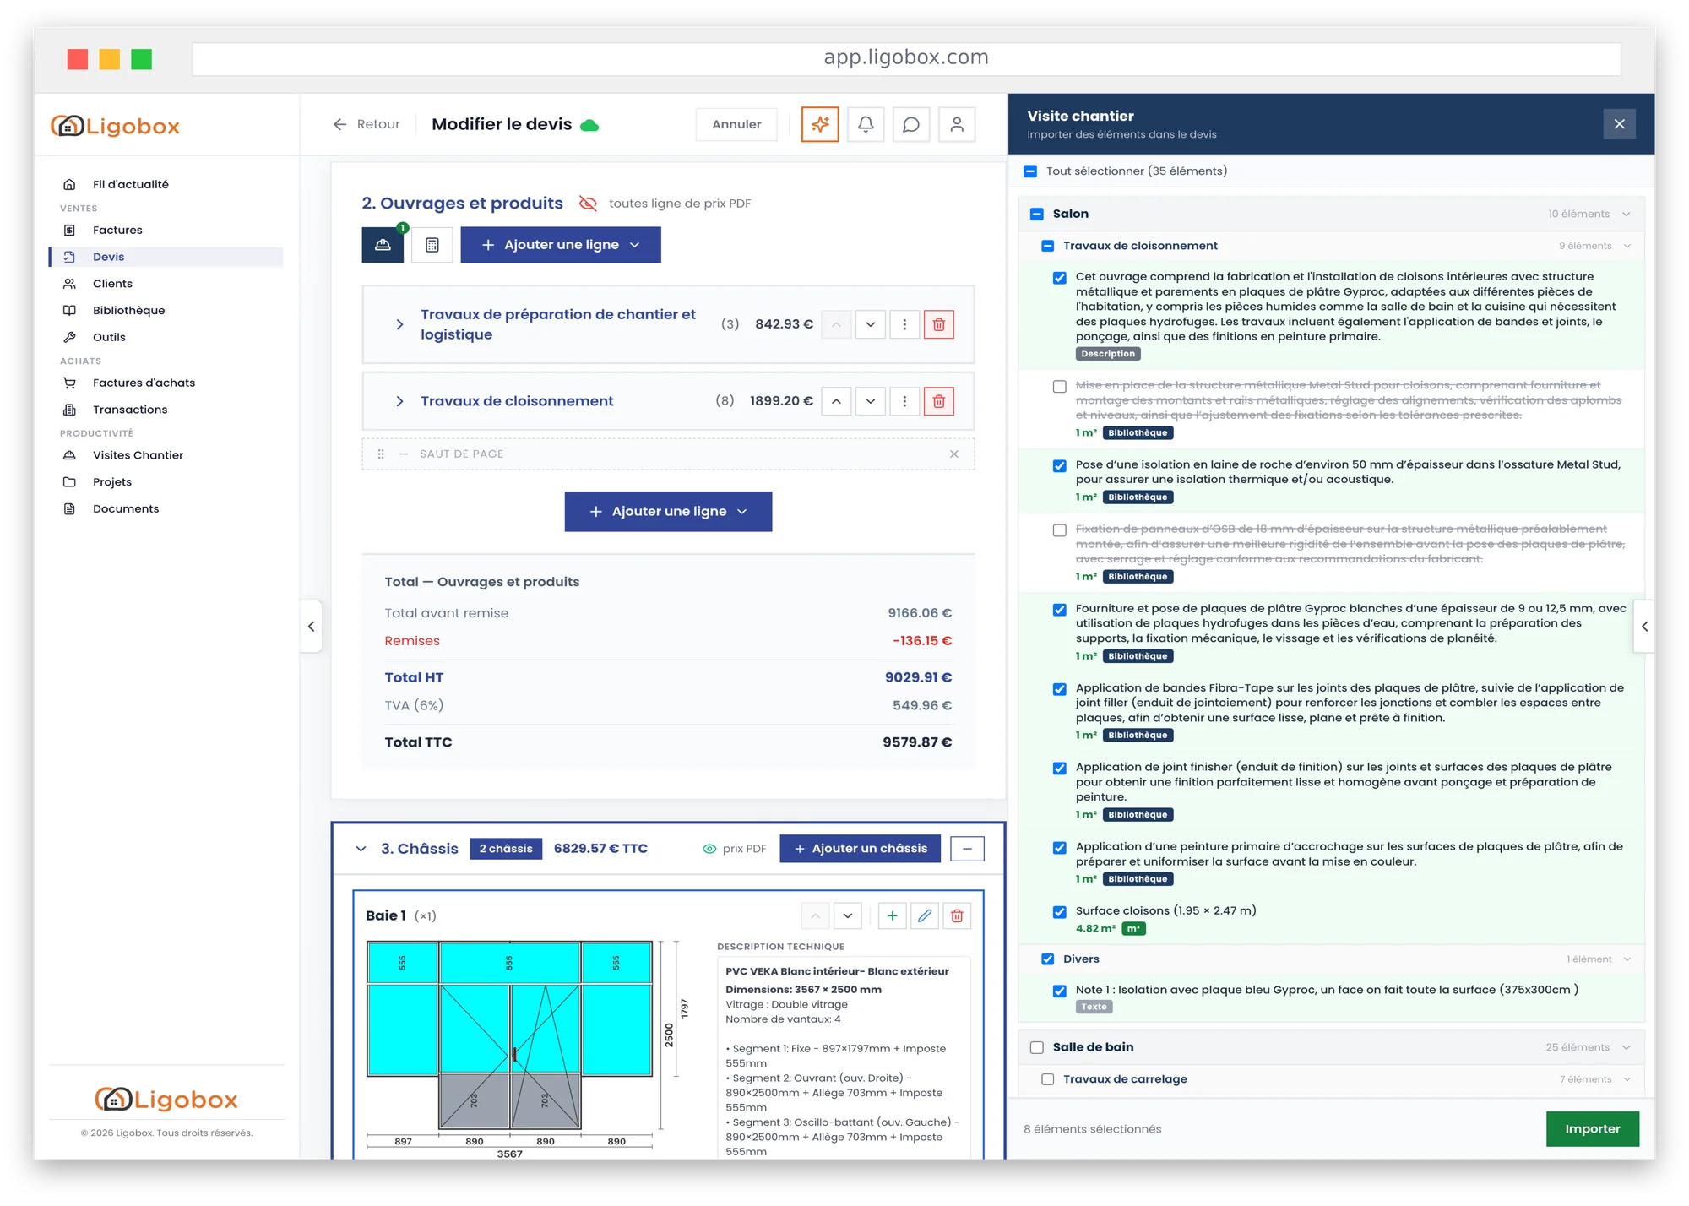Screen dimensions: 1689x1206
Task: Expand the Salle de bain group chevron
Action: pyautogui.click(x=1627, y=1048)
